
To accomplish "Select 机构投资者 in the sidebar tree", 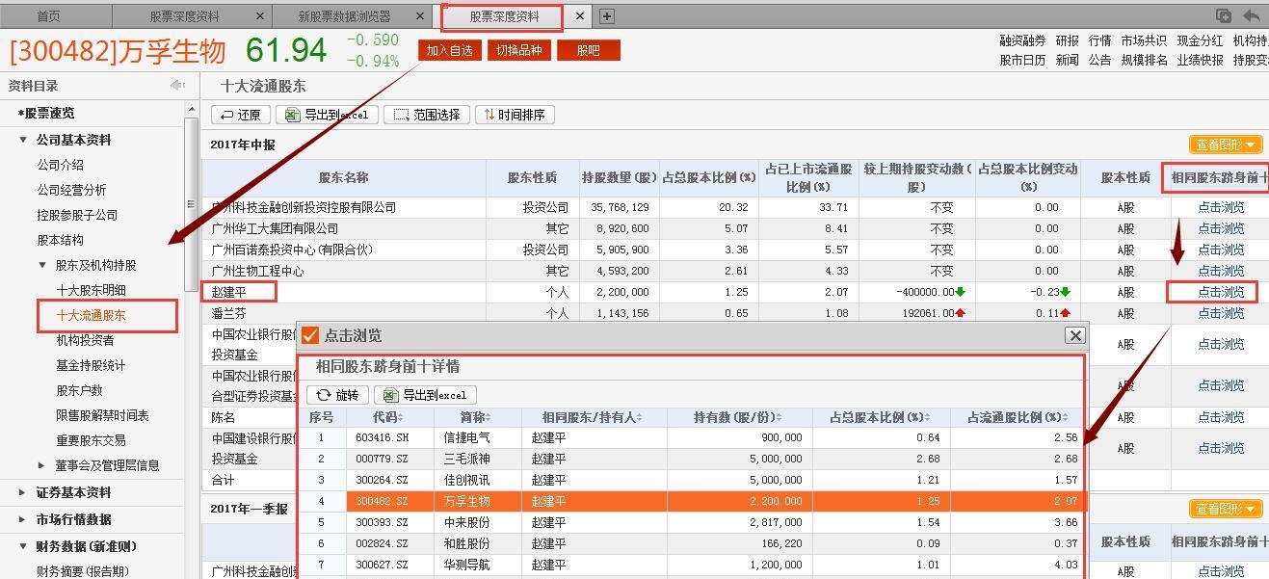I will point(85,340).
